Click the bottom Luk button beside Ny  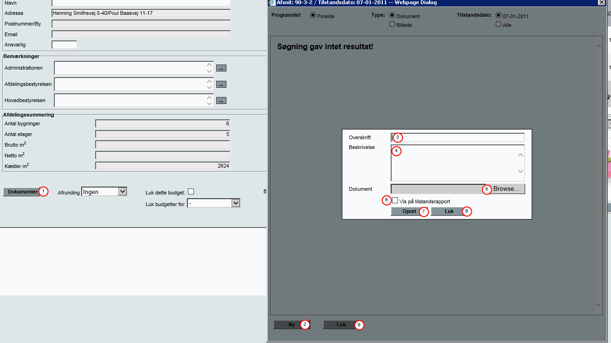tap(341, 325)
